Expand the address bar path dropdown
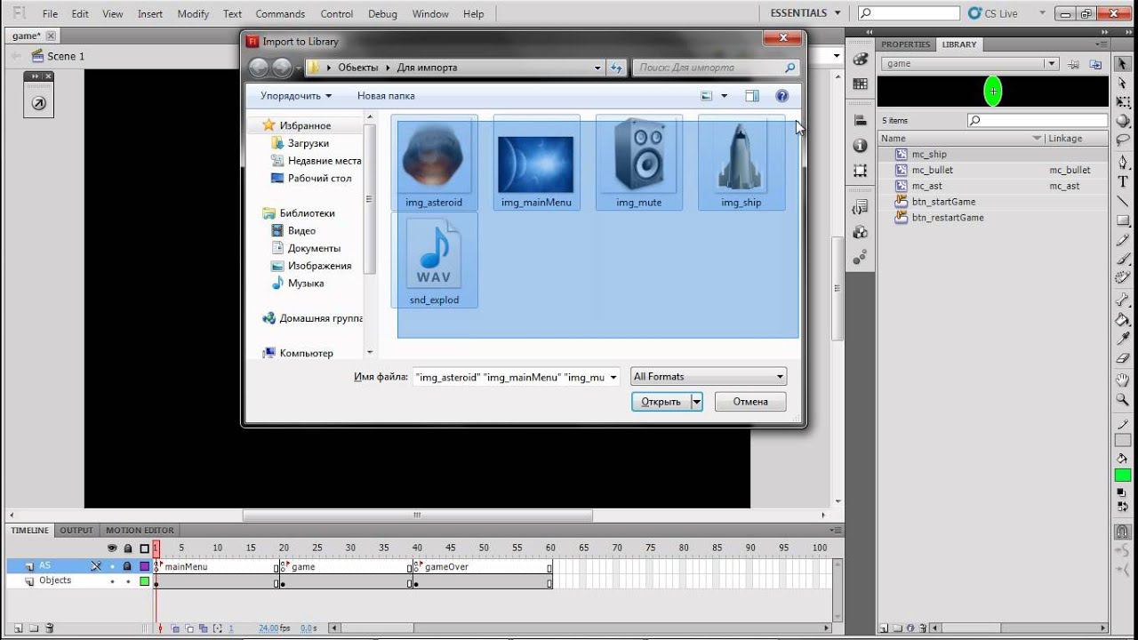 coord(598,68)
